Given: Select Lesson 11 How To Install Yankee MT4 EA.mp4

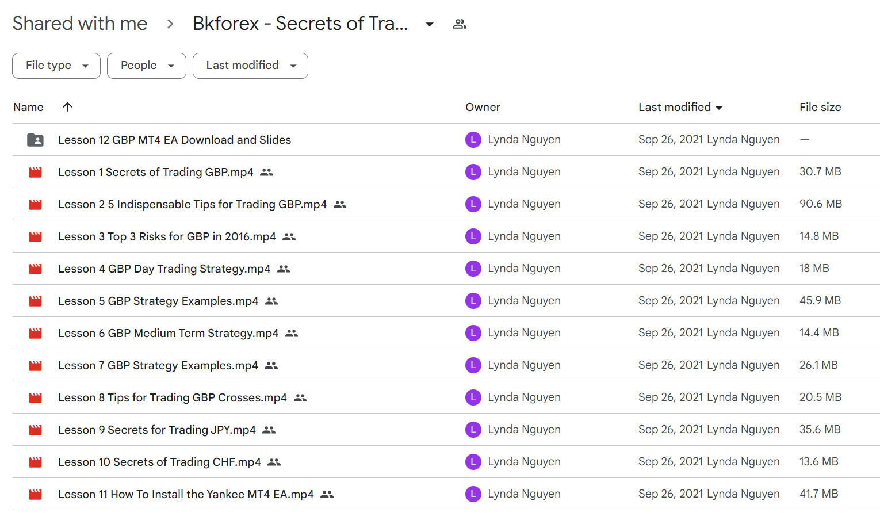Looking at the screenshot, I should tap(186, 494).
